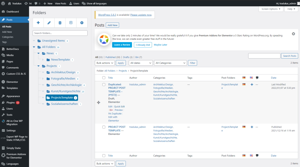This screenshot has height=167, width=300.
Task: Click I Already Did button
Action: pyautogui.click(x=143, y=45)
